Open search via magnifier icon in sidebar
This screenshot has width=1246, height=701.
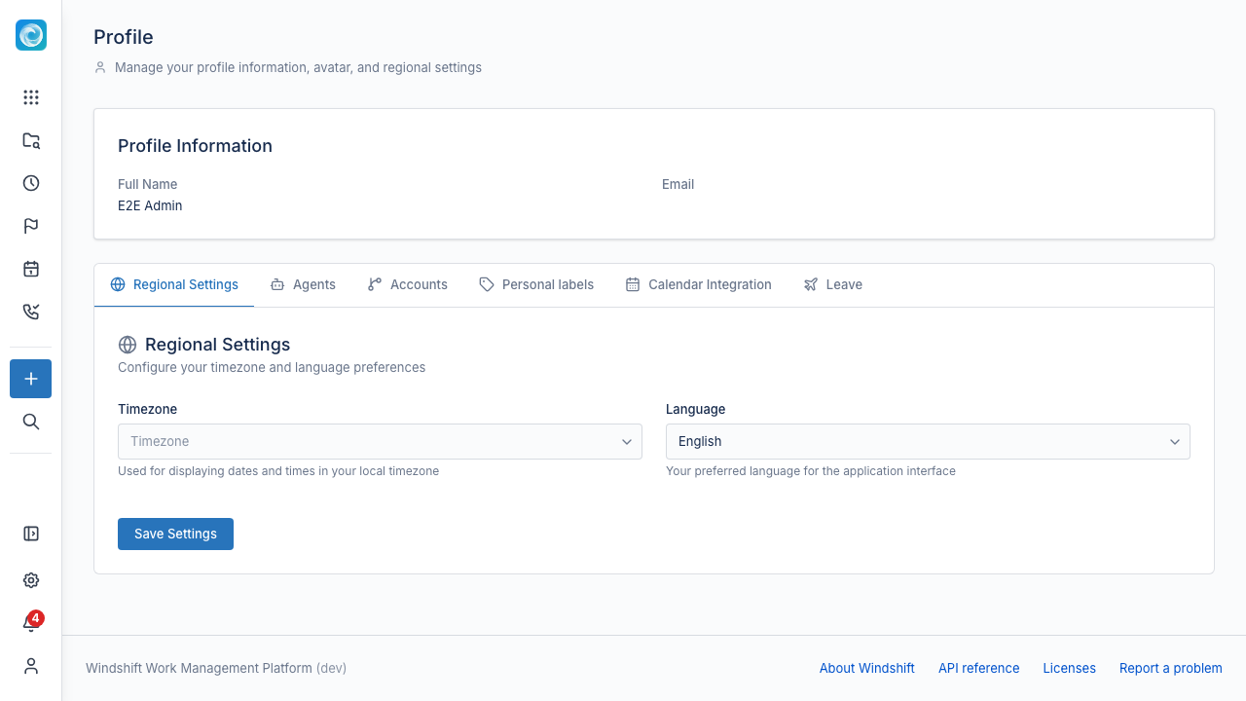pyautogui.click(x=31, y=422)
